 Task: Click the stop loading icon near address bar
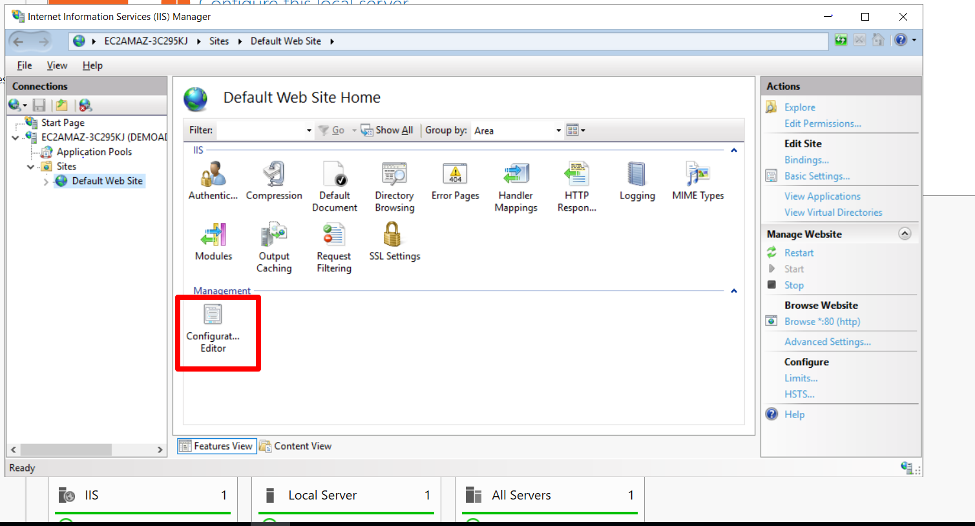[859, 40]
